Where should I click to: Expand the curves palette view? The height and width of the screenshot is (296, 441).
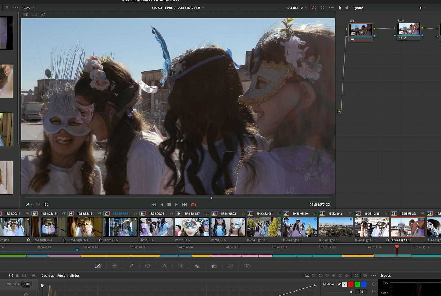coord(356,276)
